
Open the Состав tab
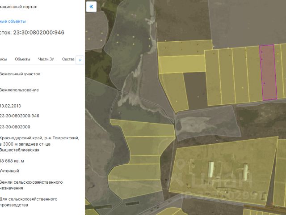pyautogui.click(x=68, y=59)
